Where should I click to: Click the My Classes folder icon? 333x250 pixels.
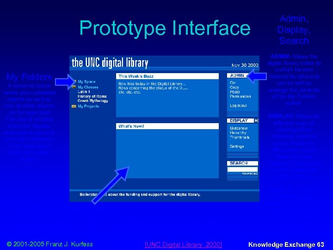click(x=74, y=87)
